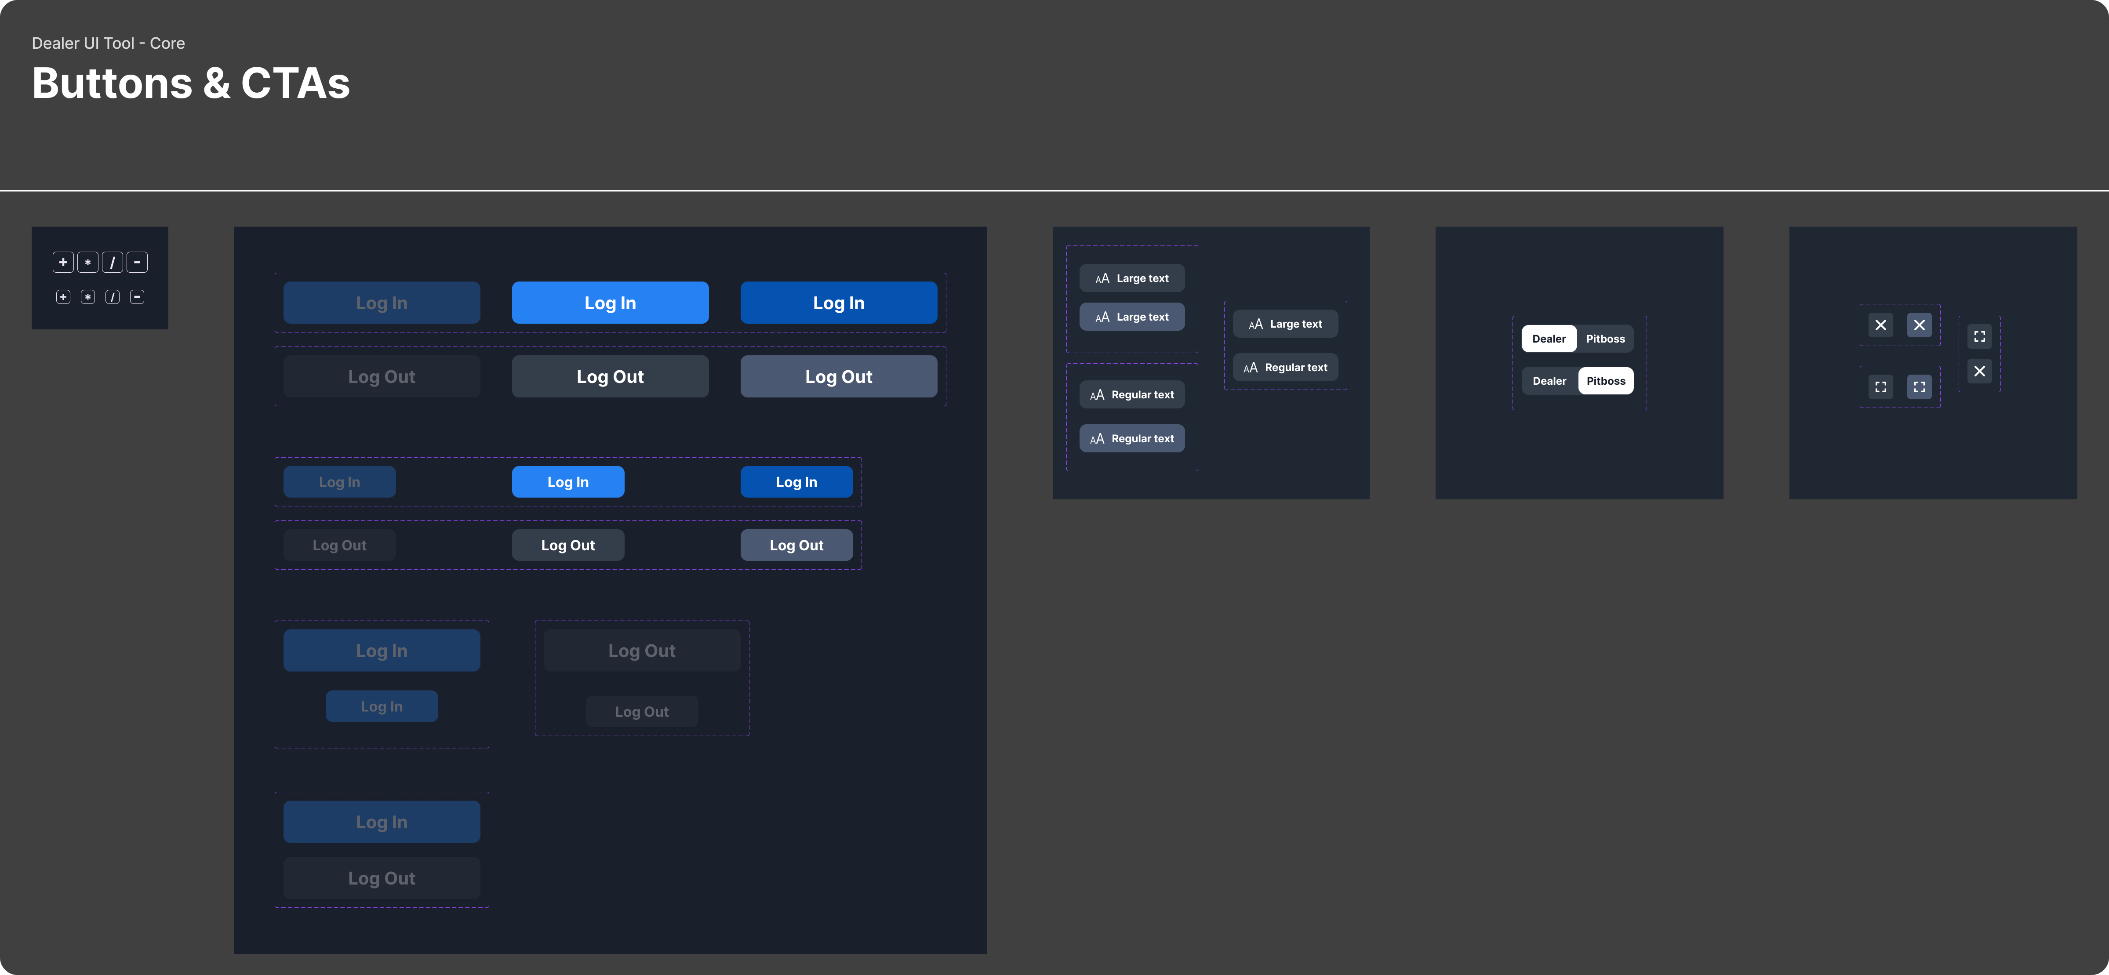Select the asterisk multiply icon

(x=87, y=262)
